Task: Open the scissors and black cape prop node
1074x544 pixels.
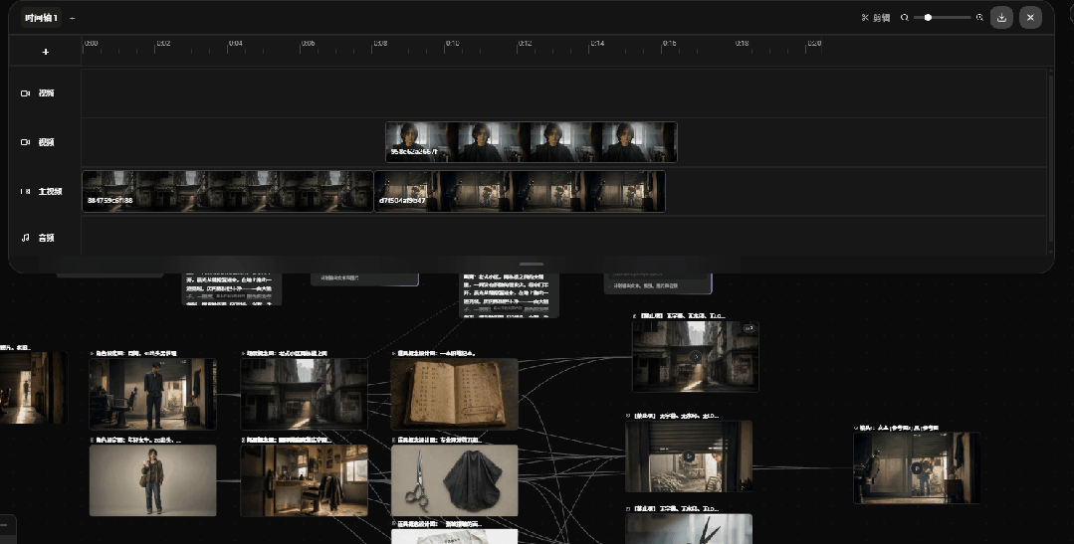Action: [x=455, y=479]
